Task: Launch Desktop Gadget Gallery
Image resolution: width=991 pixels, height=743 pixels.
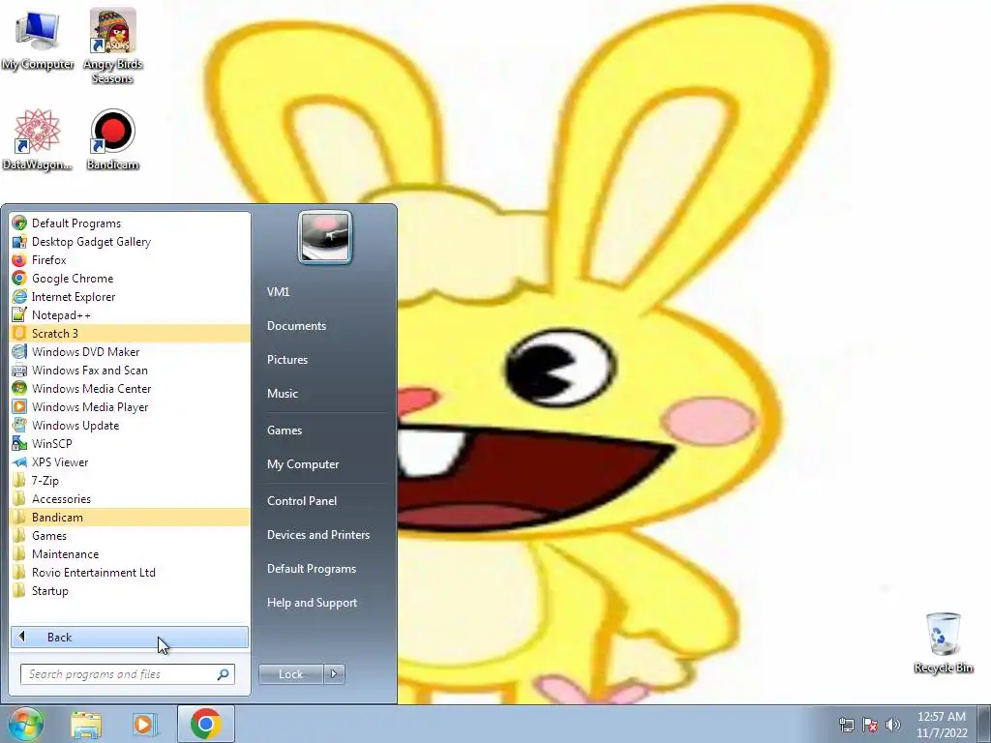Action: (130, 241)
